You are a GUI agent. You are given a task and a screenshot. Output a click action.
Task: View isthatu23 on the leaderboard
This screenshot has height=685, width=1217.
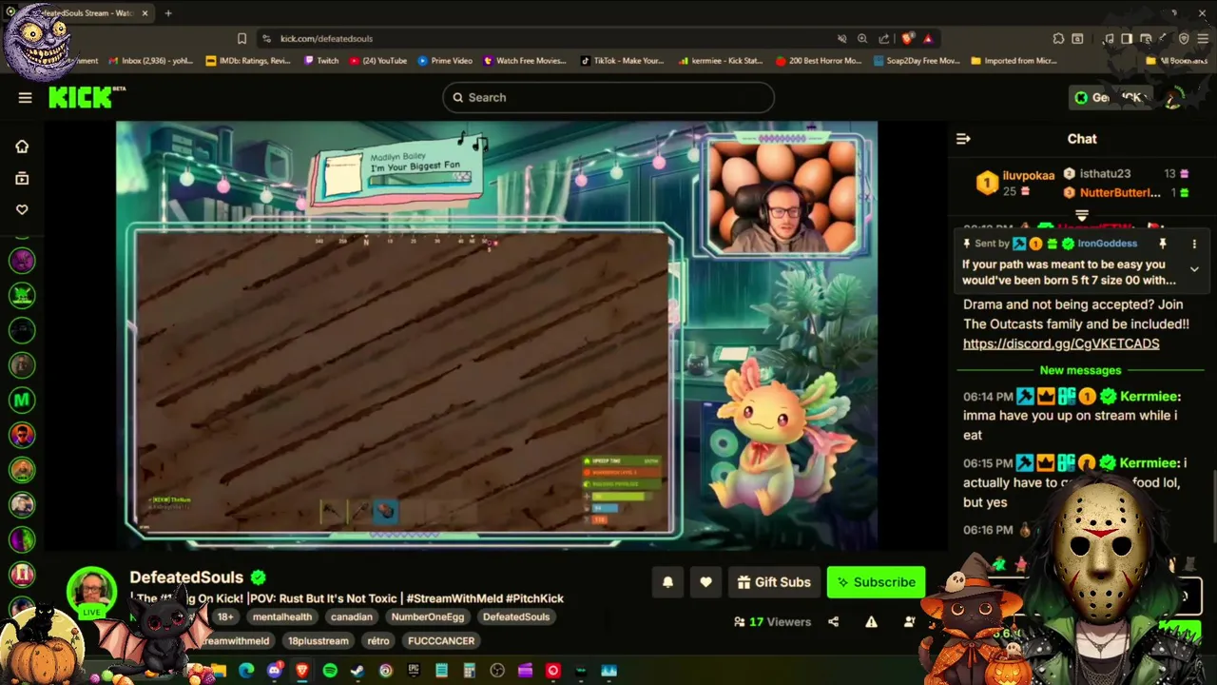coord(1105,173)
